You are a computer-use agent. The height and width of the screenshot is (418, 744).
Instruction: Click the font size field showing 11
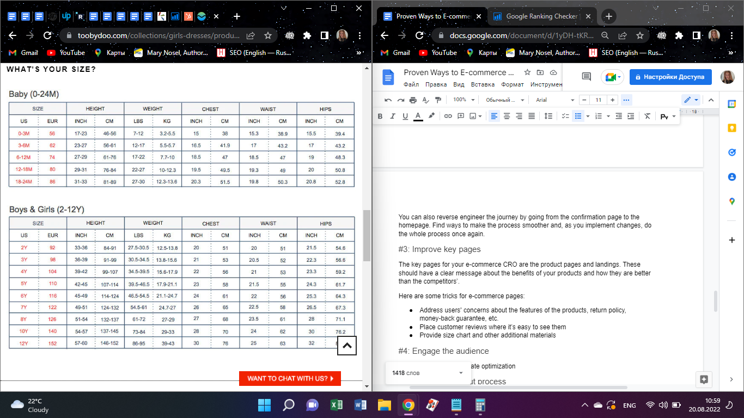coord(599,100)
